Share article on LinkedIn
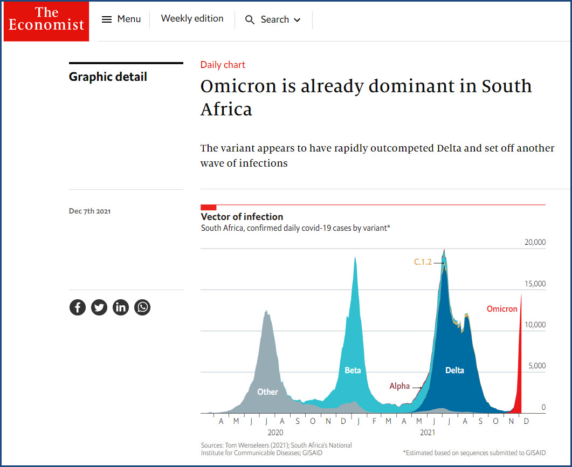This screenshot has height=467, width=572. [121, 307]
